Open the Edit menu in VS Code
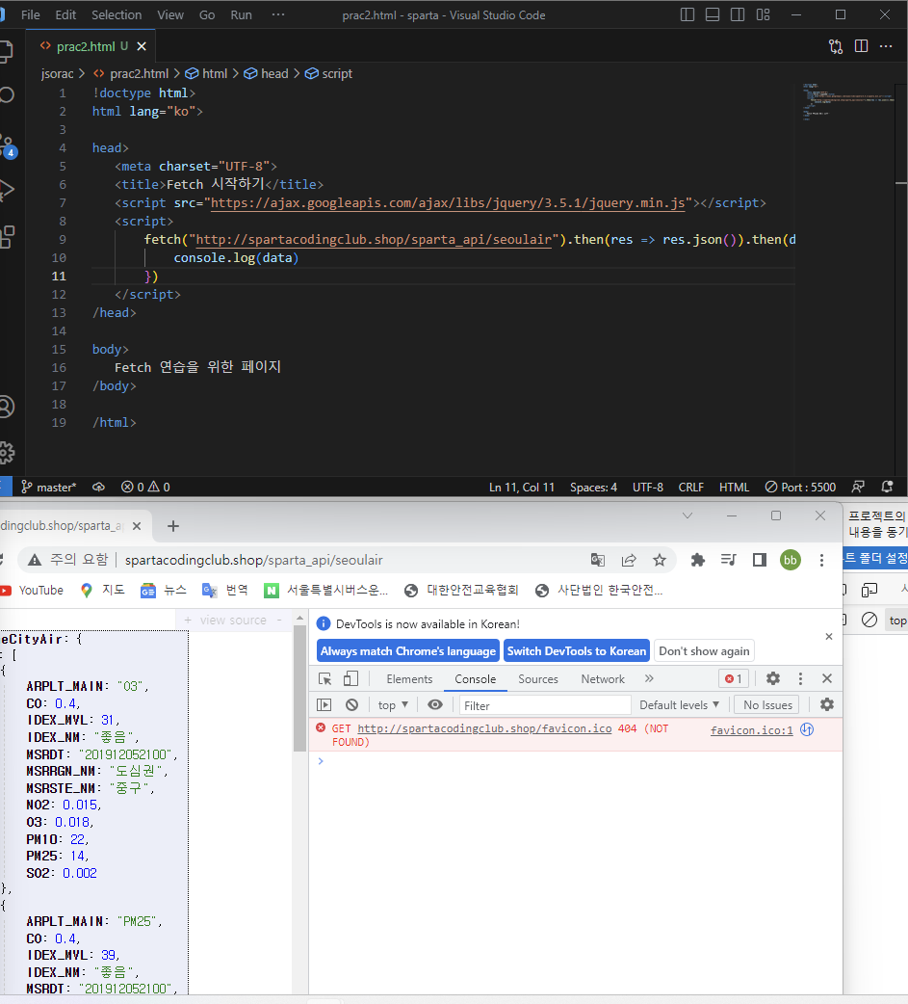908x1004 pixels. 65,14
